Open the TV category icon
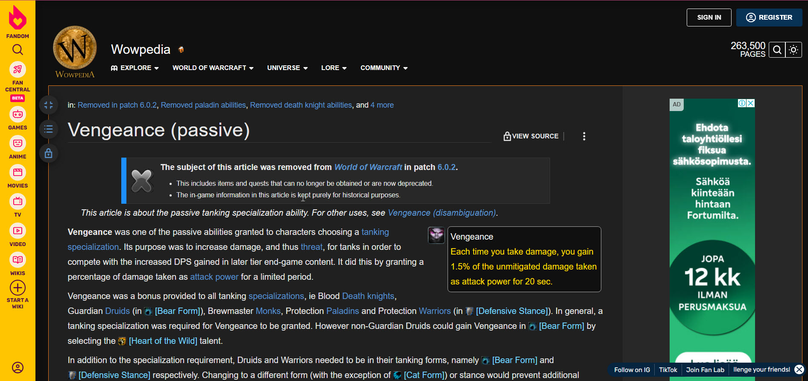This screenshot has height=381, width=808. (x=18, y=202)
